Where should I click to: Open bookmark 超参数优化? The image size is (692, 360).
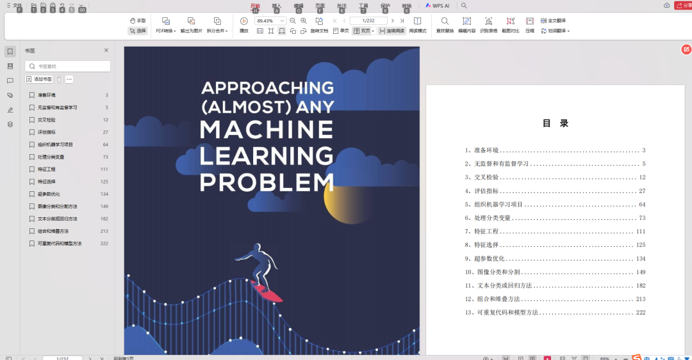pos(49,194)
